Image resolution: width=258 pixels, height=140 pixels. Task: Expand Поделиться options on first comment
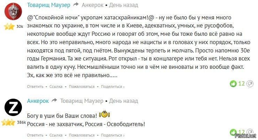point(113,87)
